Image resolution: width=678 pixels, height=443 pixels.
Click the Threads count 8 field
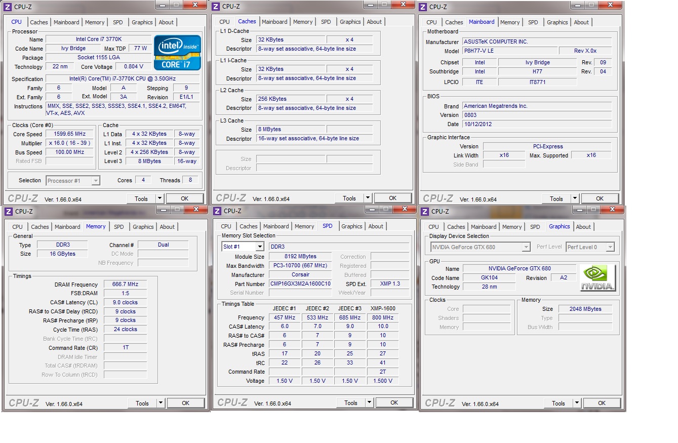click(190, 180)
